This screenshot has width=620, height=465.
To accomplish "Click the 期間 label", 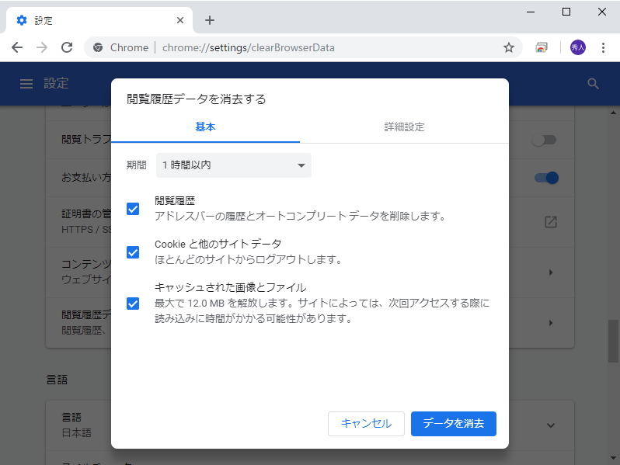I will (x=137, y=165).
